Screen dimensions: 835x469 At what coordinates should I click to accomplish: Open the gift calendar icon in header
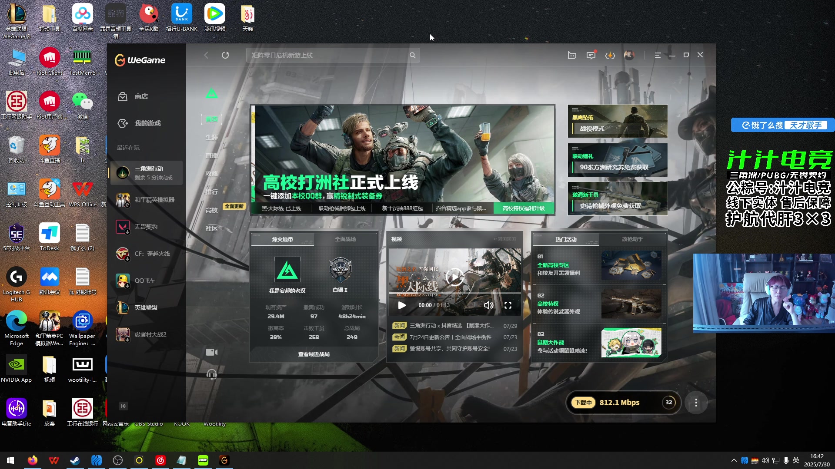click(572, 55)
